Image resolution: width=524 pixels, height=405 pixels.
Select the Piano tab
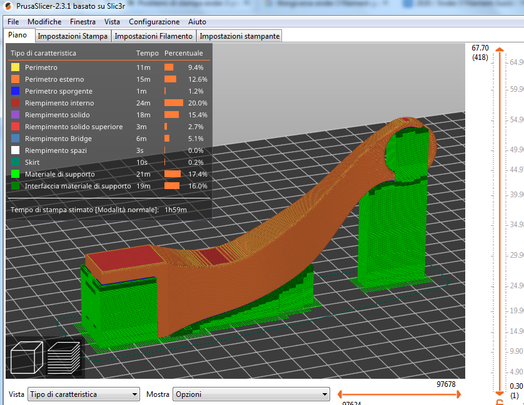[18, 35]
